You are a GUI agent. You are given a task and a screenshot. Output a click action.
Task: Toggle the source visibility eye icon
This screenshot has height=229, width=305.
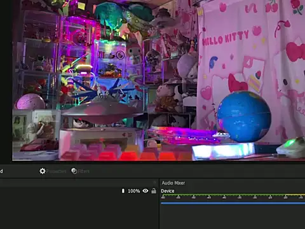pyautogui.click(x=146, y=191)
